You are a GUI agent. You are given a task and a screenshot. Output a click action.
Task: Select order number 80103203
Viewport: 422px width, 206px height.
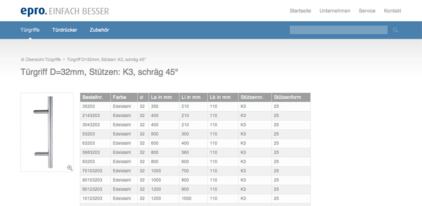pyautogui.click(x=92, y=180)
